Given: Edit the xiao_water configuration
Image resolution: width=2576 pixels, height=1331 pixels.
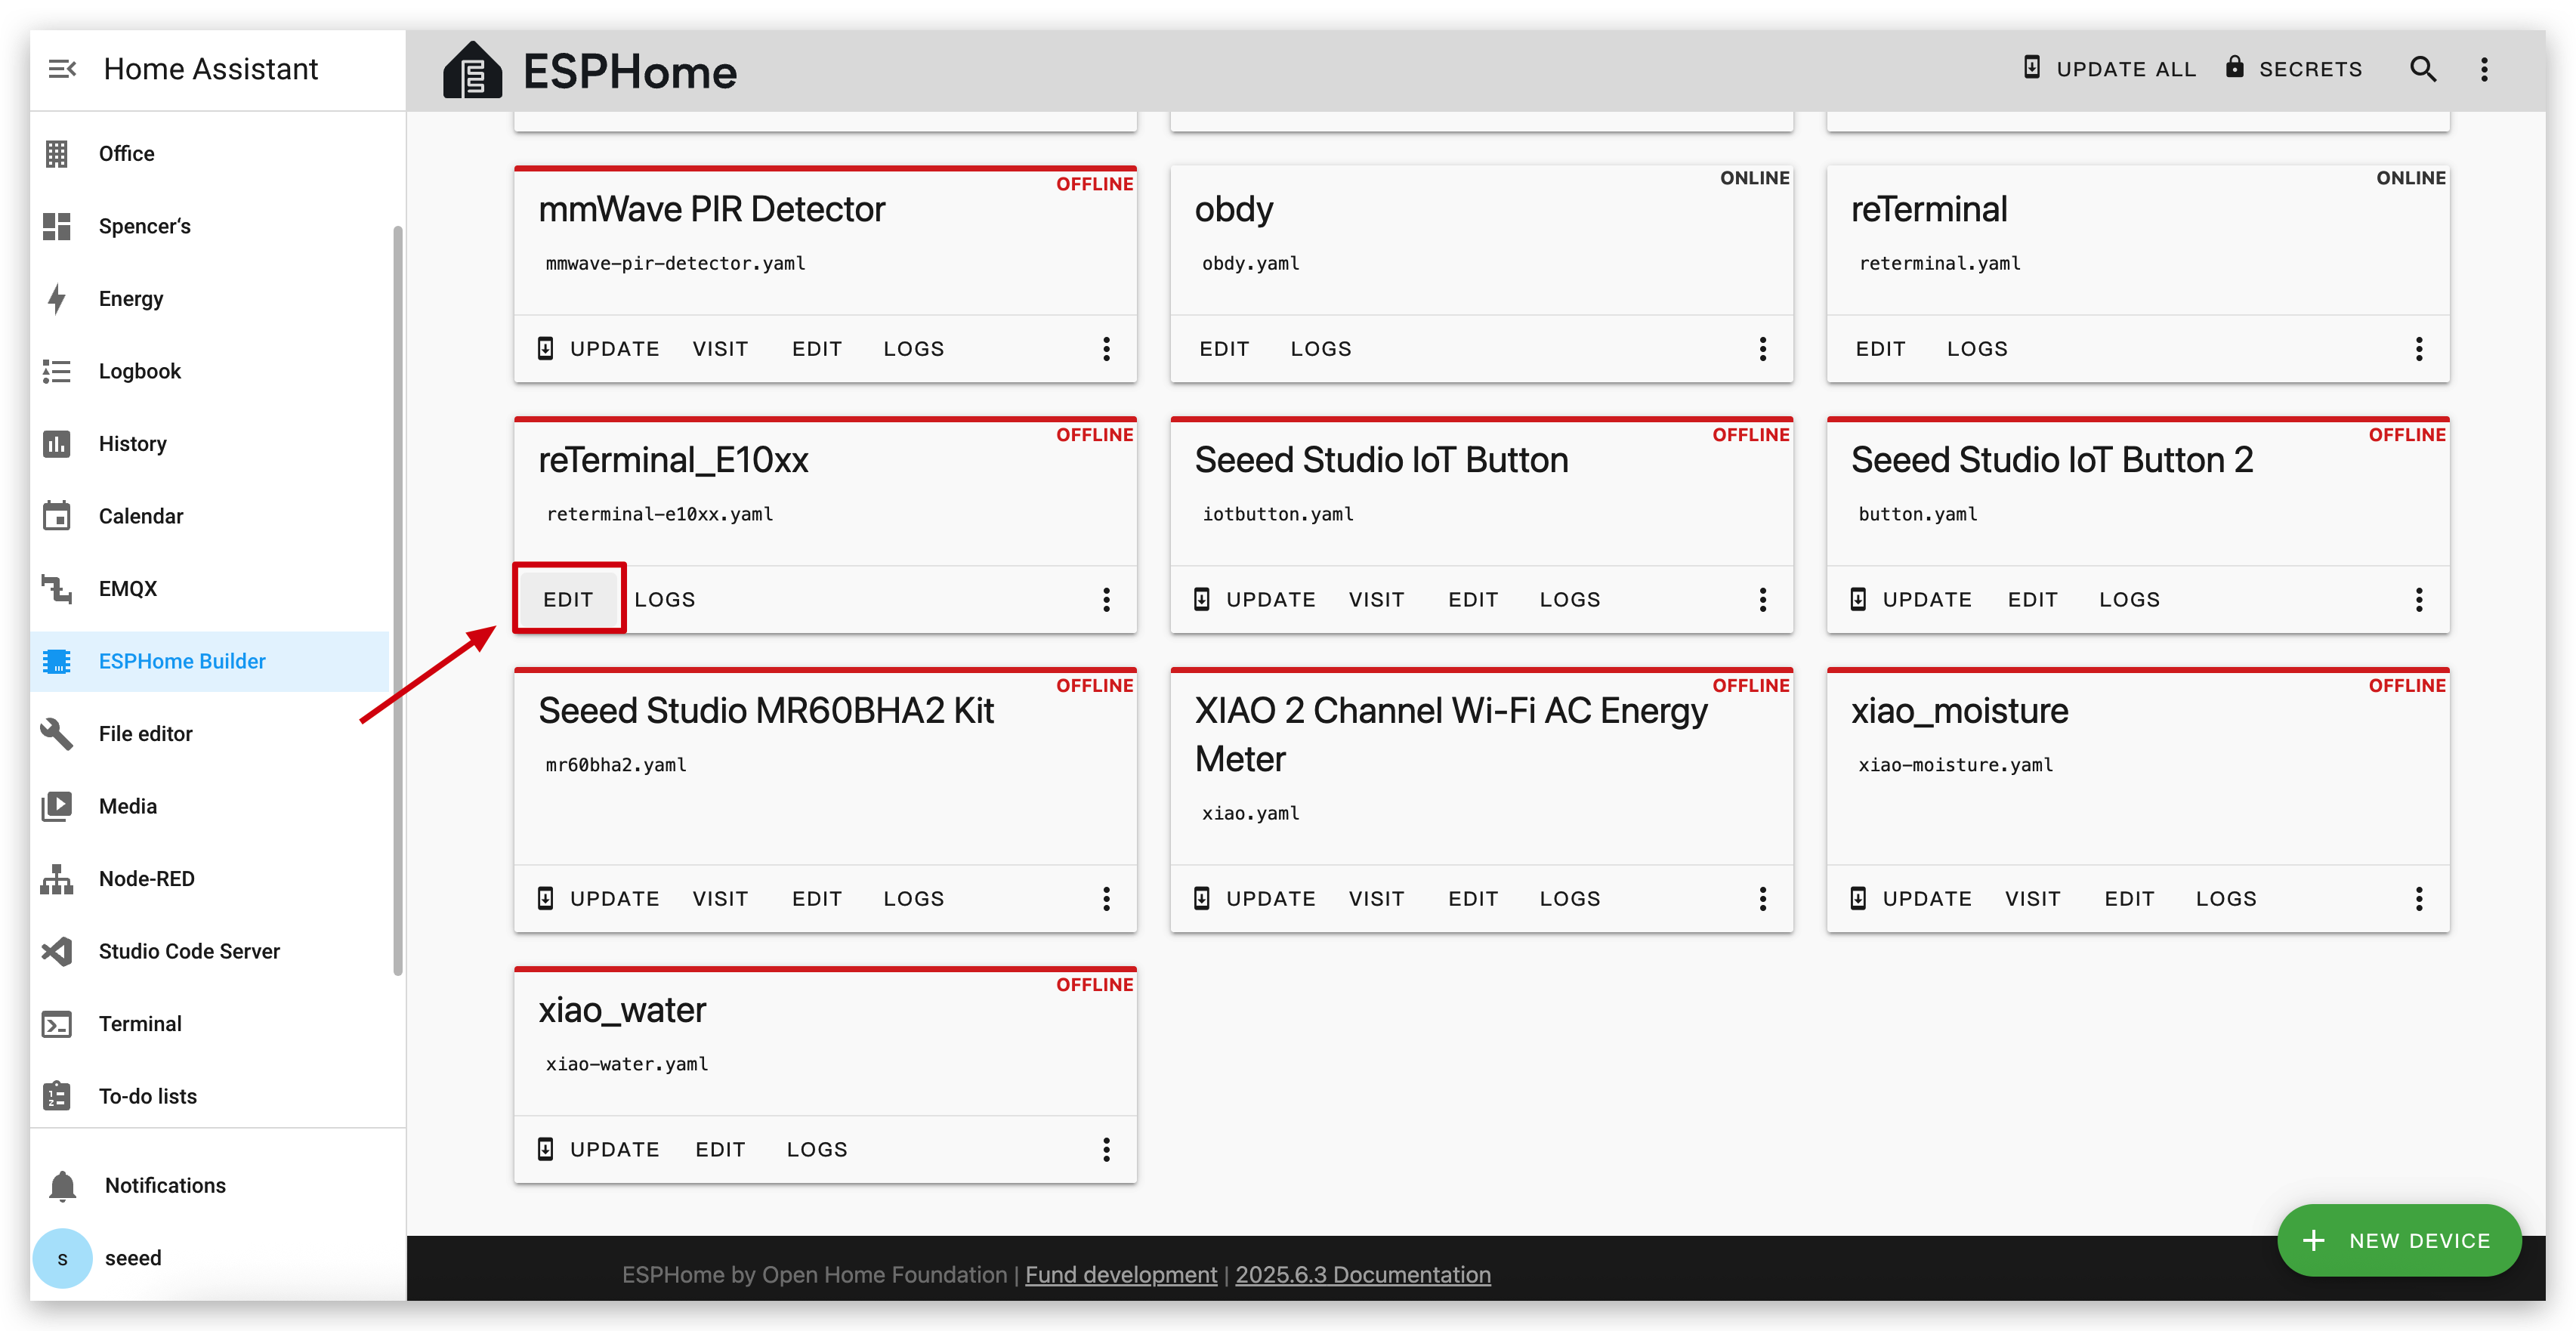Looking at the screenshot, I should (720, 1149).
